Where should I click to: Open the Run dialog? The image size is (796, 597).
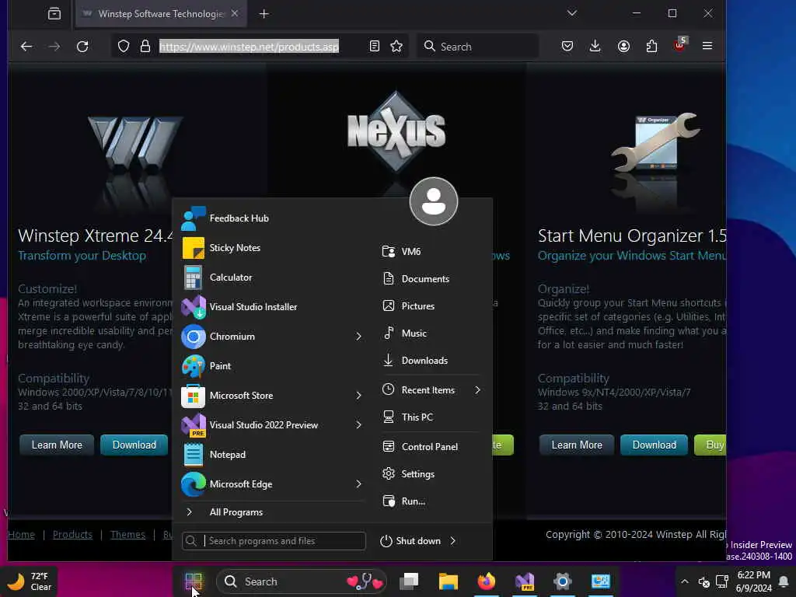[431, 501]
